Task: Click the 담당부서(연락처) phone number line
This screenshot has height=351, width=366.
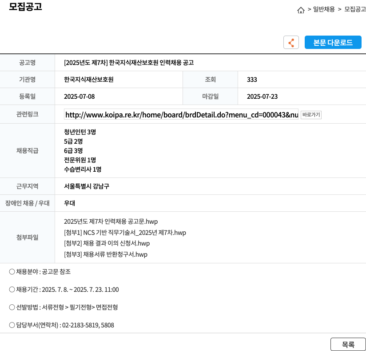Action: click(x=62, y=325)
